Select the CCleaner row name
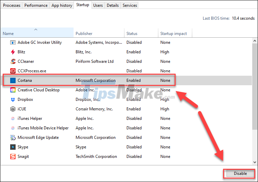Screen dimensions: 258x182 (x=26, y=61)
